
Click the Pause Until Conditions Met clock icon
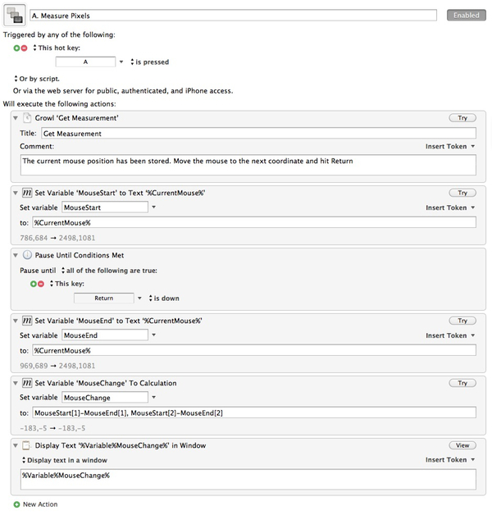(x=27, y=255)
